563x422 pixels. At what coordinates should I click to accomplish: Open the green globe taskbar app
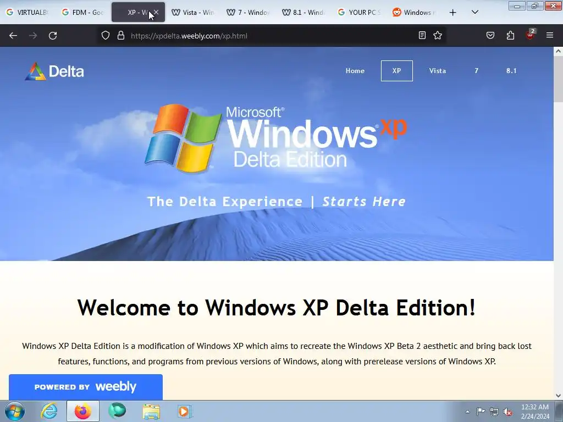coord(117,411)
